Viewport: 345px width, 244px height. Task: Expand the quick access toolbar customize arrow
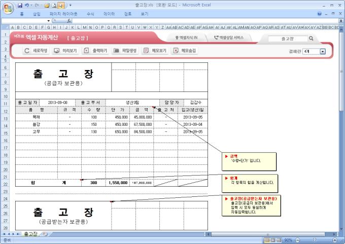pos(71,5)
